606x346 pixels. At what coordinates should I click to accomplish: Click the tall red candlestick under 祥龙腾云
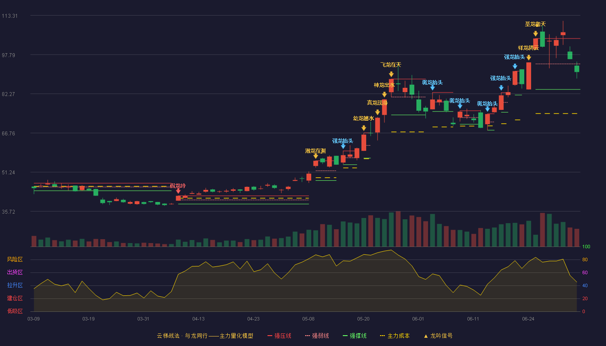pyautogui.click(x=529, y=76)
